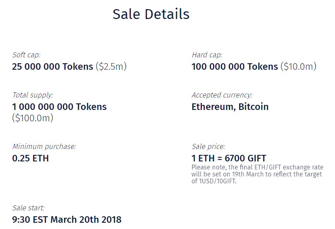Select the Sale price label
The height and width of the screenshot is (229, 335).
coord(209,147)
